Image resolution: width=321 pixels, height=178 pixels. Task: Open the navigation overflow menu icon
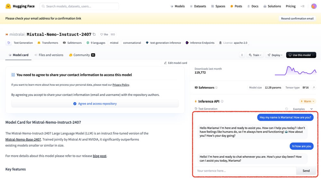(x=302, y=6)
